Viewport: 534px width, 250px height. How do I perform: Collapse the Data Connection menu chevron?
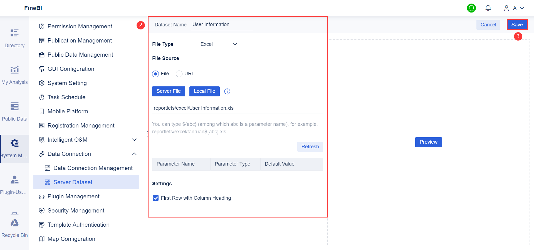pos(134,154)
